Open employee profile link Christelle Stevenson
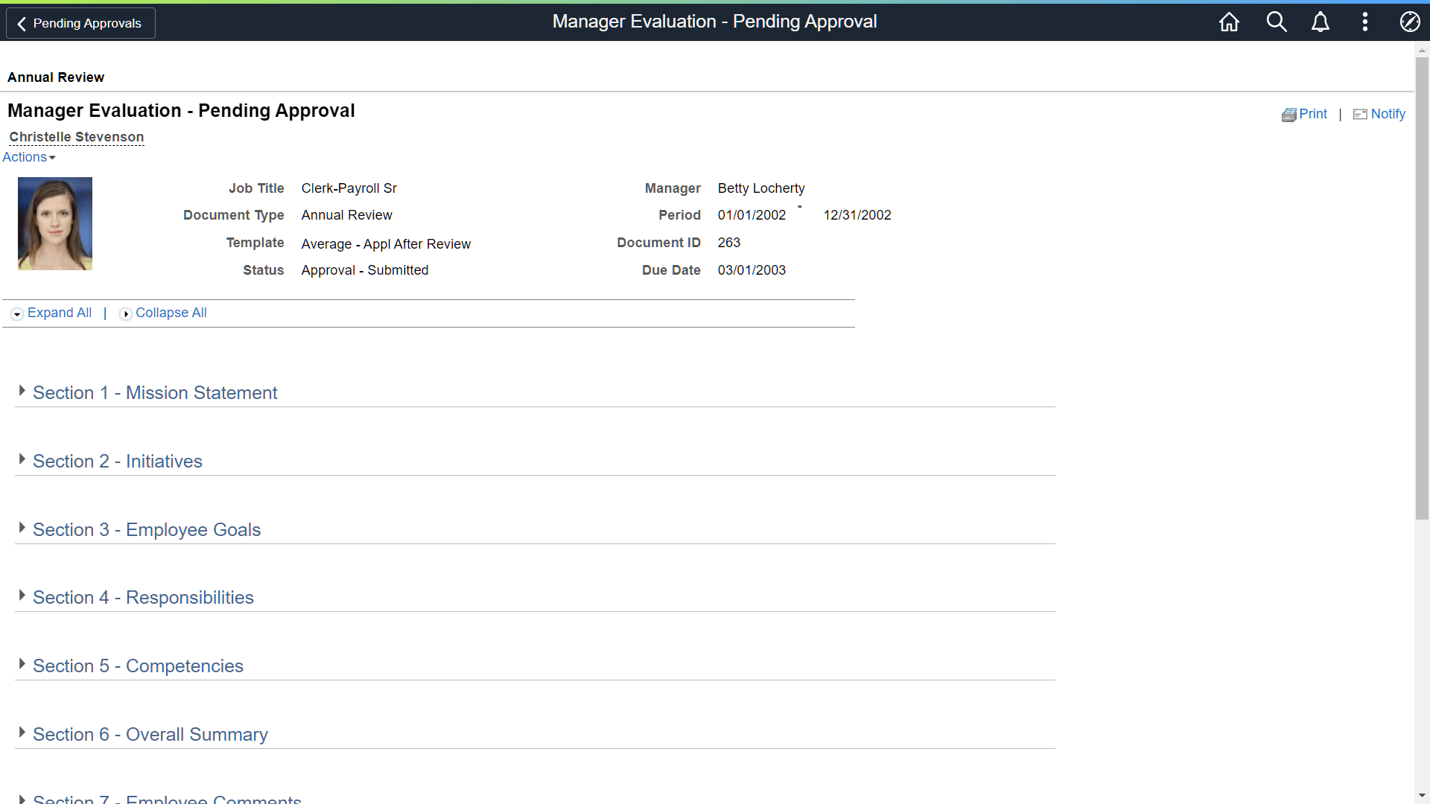The image size is (1430, 804). [76, 137]
